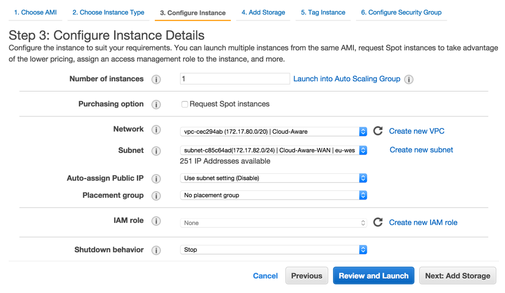Image resolution: width=505 pixels, height=293 pixels.
Task: Click the Network info icon
Action: point(156,130)
